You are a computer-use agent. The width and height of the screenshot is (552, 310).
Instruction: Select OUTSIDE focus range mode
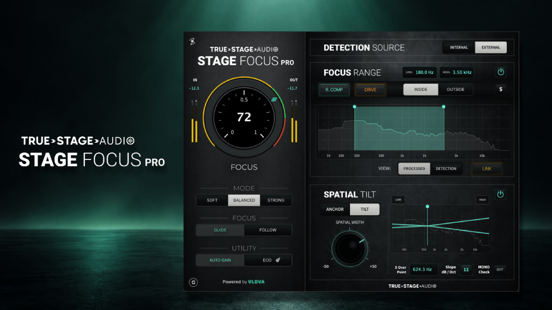(x=455, y=90)
